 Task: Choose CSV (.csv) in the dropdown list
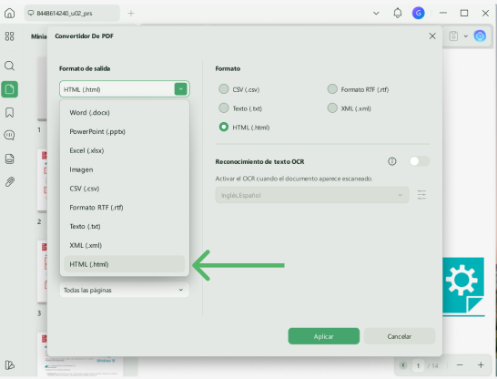coord(124,189)
